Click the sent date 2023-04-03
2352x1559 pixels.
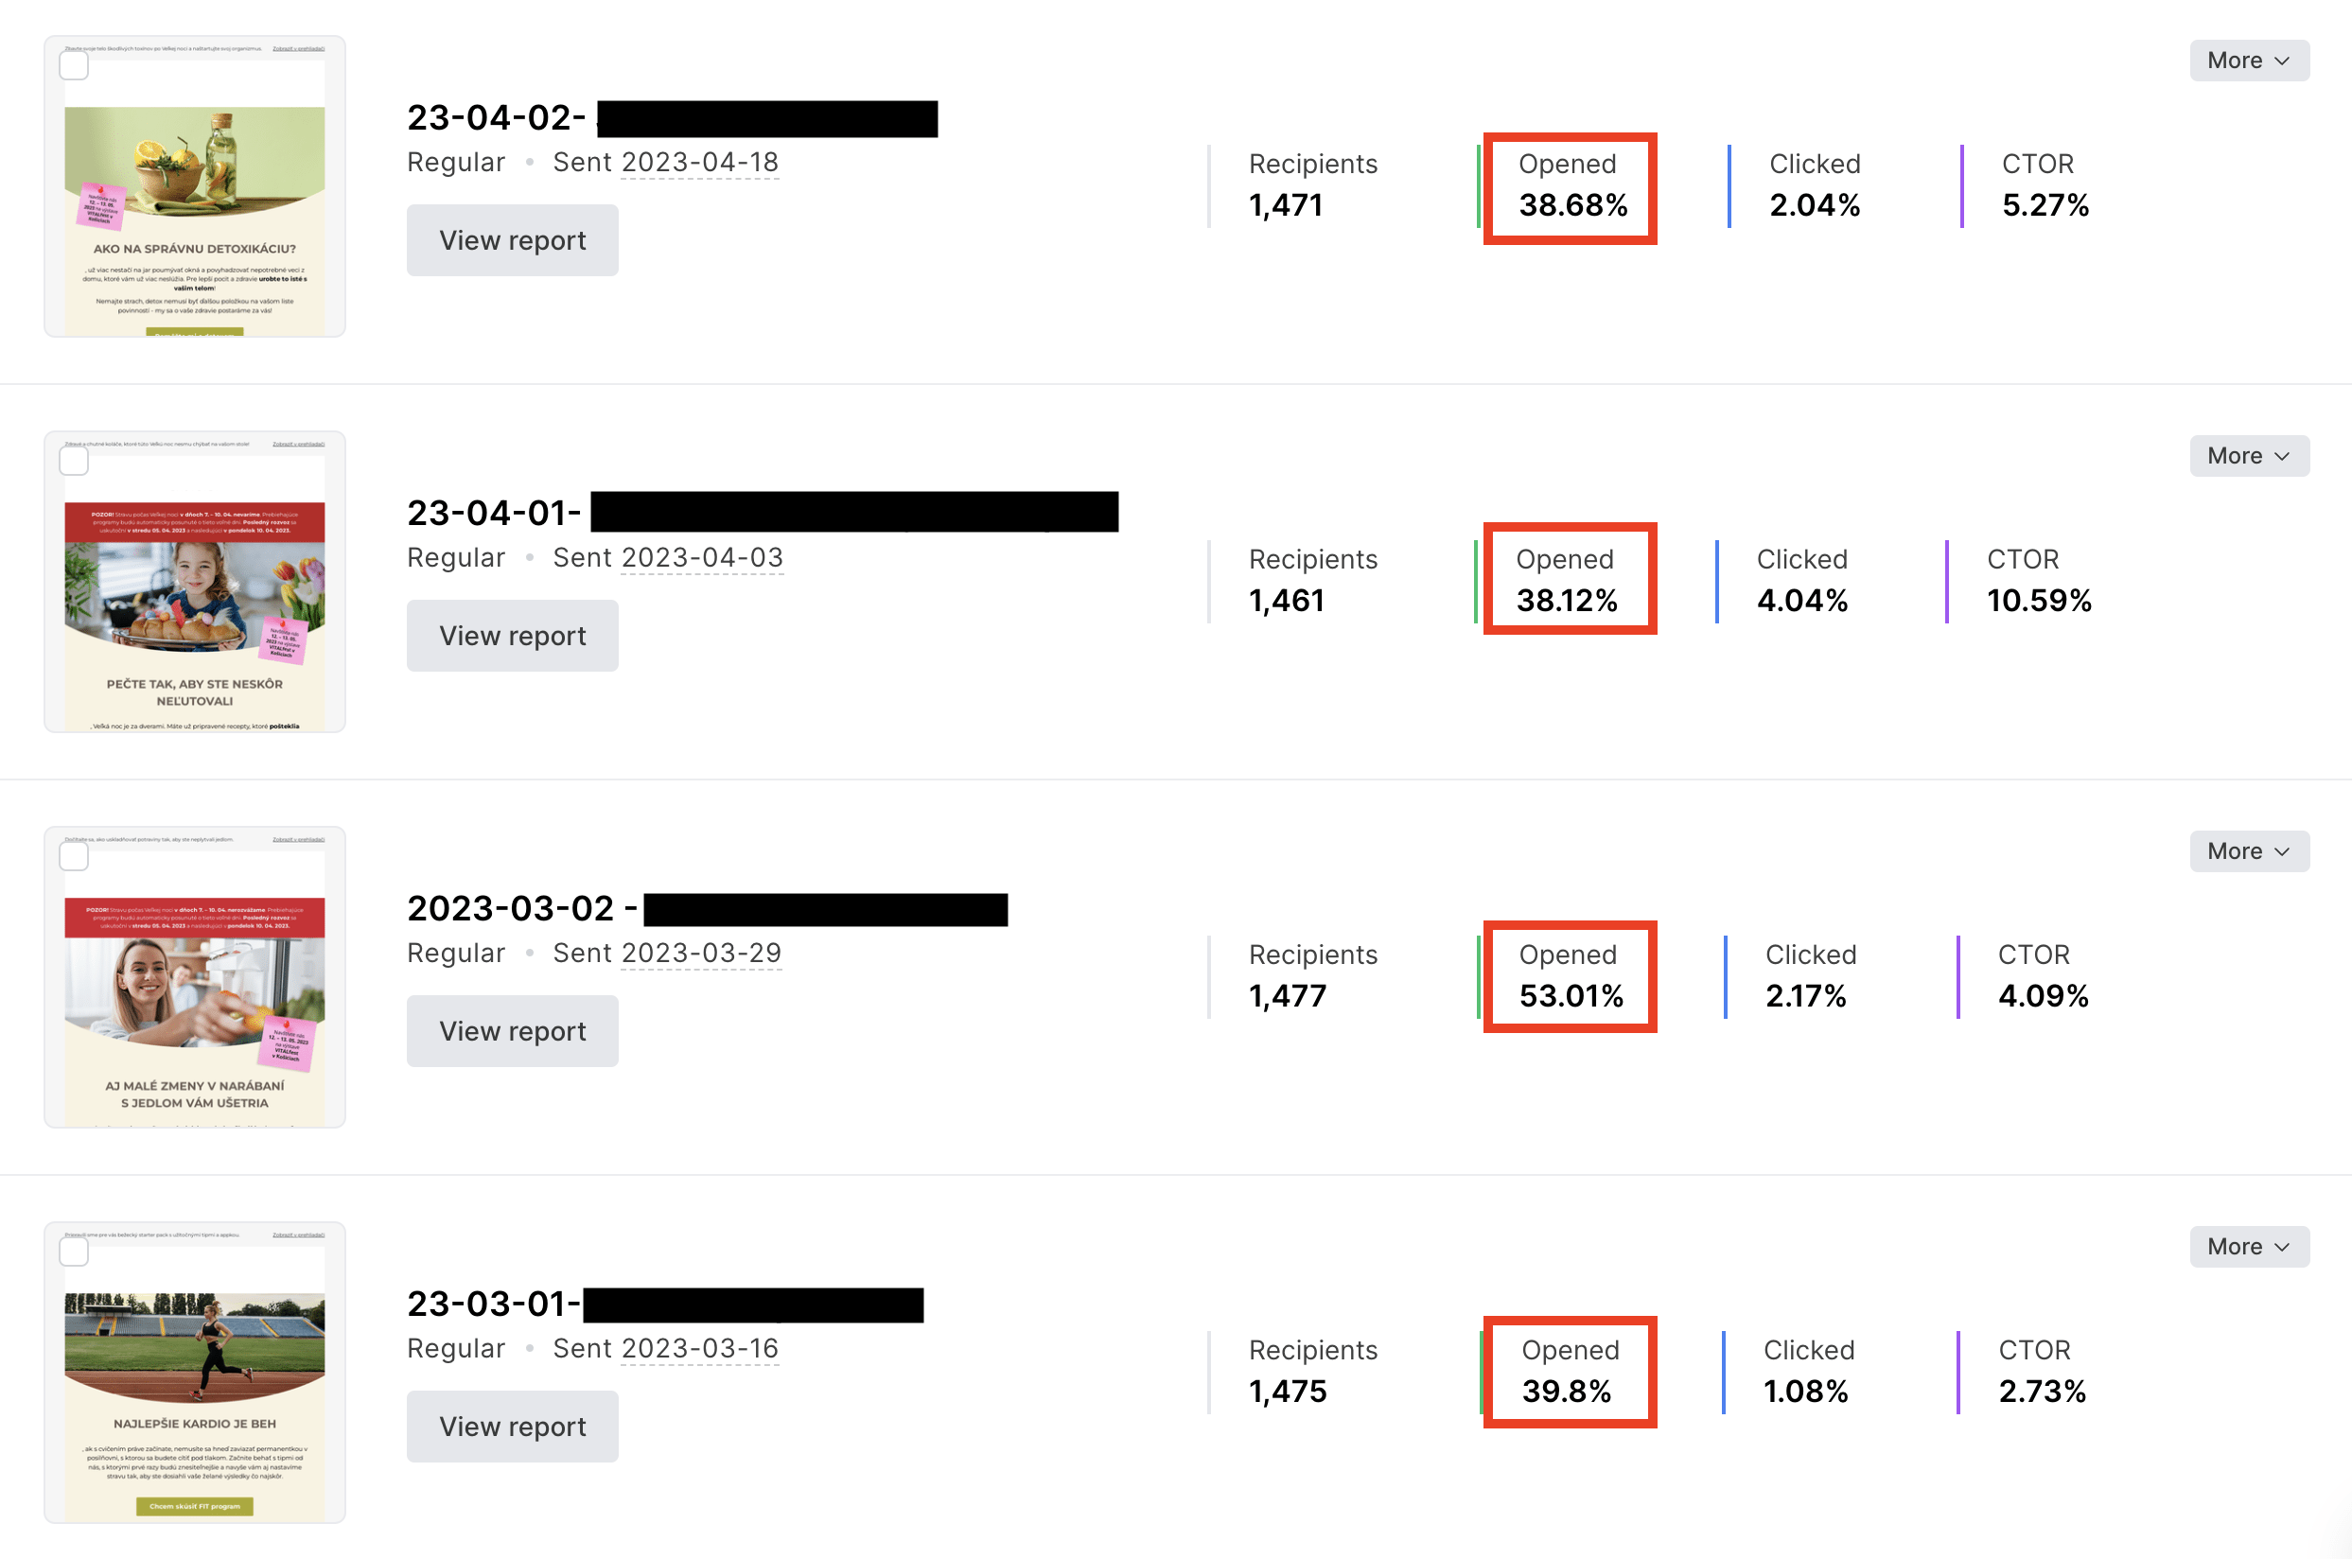(702, 558)
